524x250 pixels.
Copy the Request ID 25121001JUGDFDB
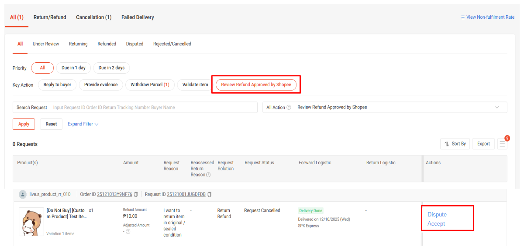(x=210, y=194)
